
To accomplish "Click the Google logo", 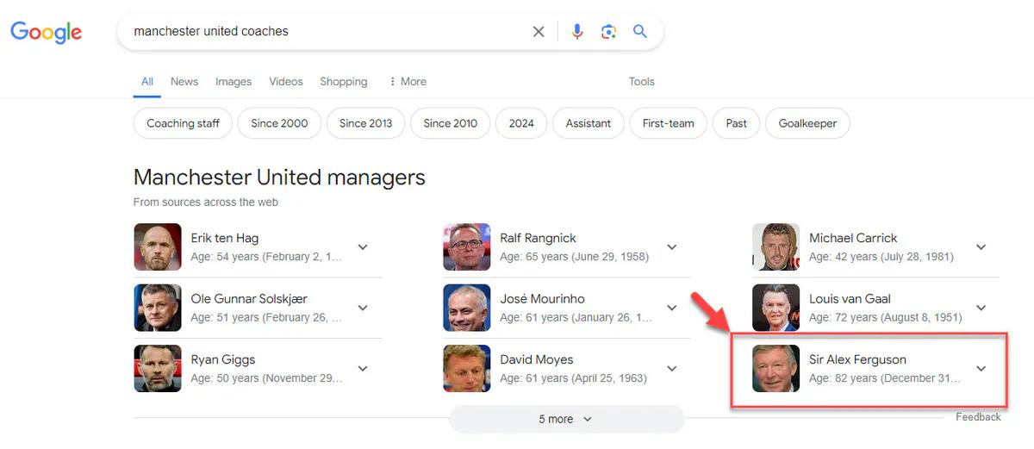I will click(46, 33).
